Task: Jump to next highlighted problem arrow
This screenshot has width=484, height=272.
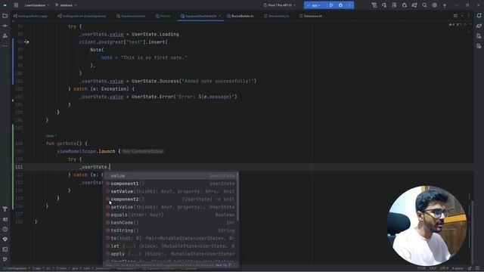Action: coord(470,24)
